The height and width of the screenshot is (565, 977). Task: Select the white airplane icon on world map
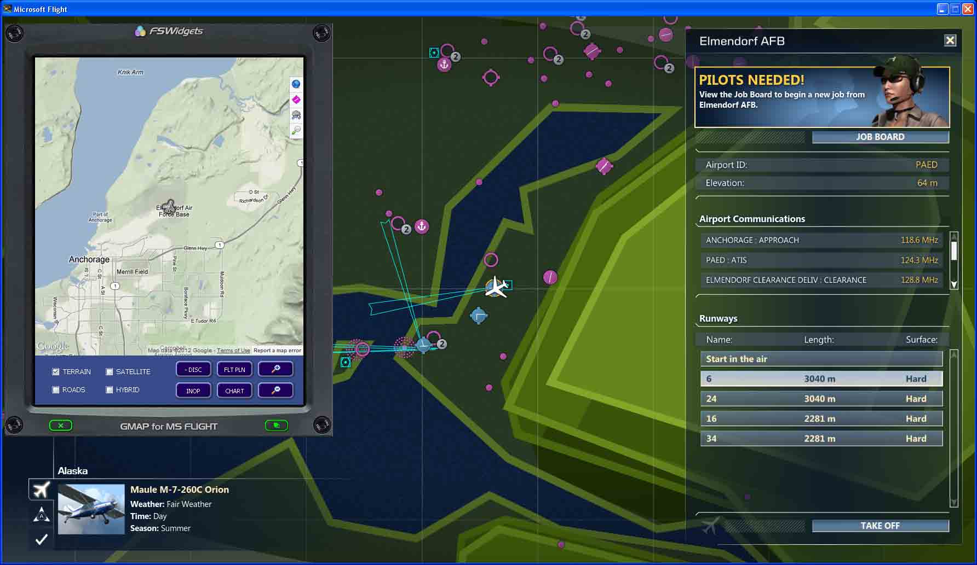496,287
